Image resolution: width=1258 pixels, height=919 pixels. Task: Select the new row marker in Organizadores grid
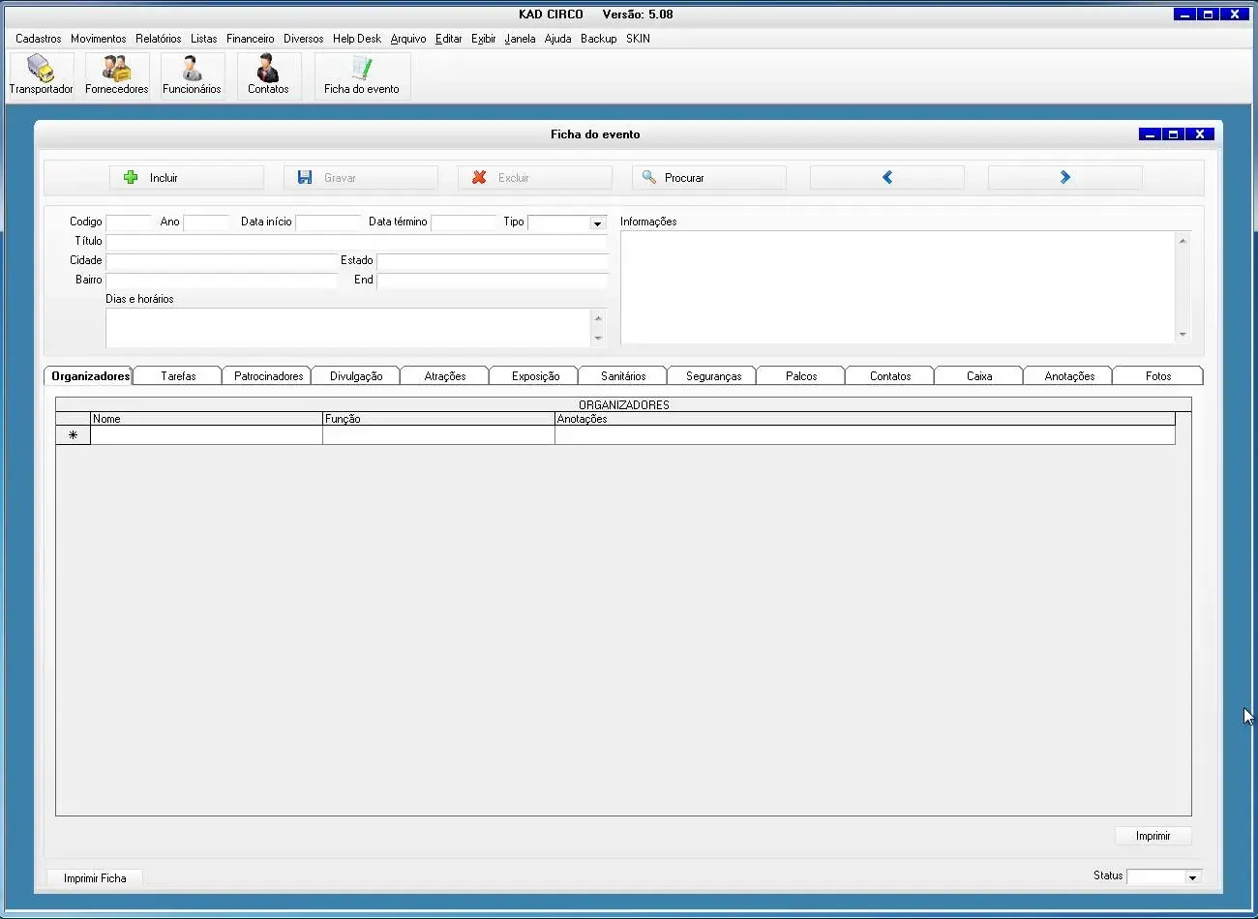(x=73, y=436)
